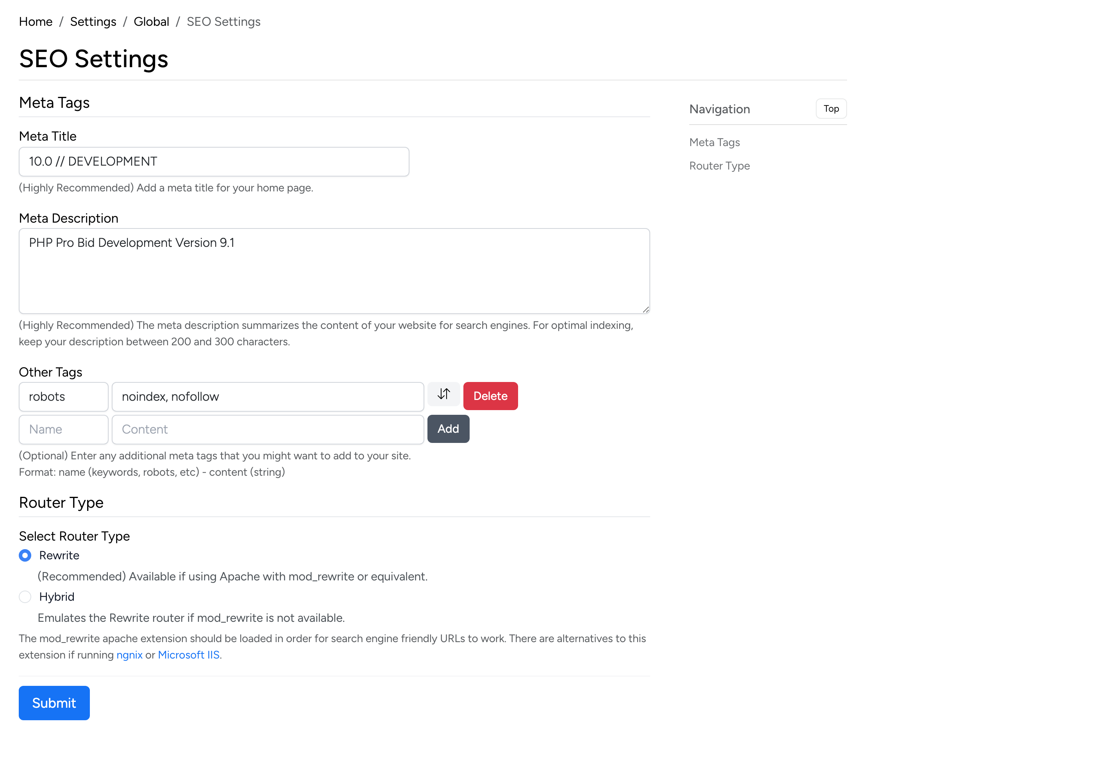Click the '(Recommended) Available if using Apache' text
1094x771 pixels.
coord(232,577)
